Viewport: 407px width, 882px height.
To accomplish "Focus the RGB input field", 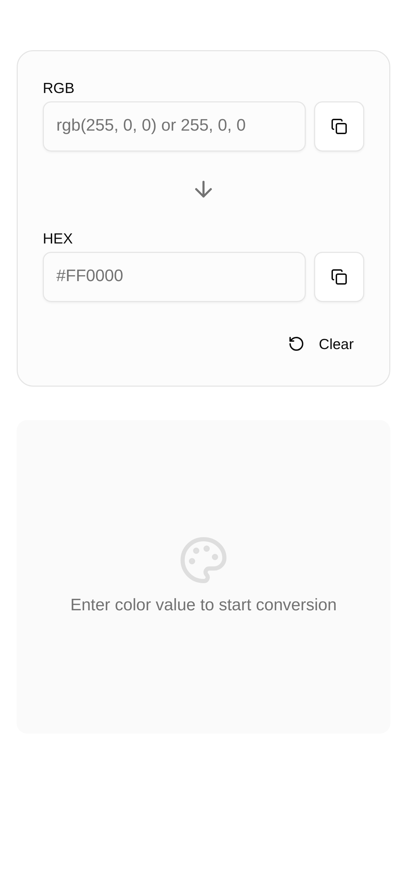I will tap(174, 126).
